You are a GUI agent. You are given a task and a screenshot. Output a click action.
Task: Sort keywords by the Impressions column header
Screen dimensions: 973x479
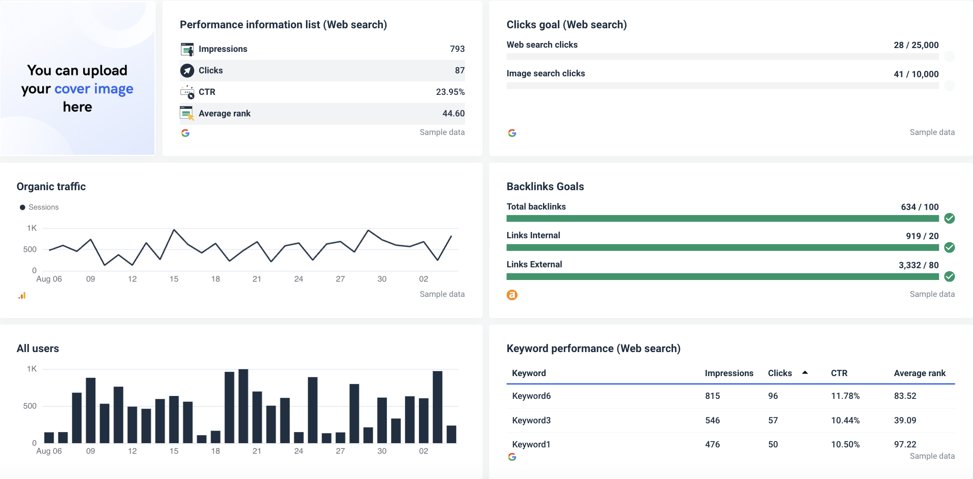click(729, 373)
